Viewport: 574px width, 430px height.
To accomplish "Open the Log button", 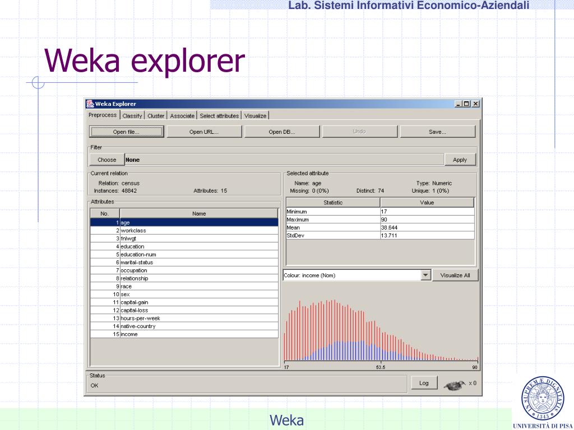I will pyautogui.click(x=424, y=383).
